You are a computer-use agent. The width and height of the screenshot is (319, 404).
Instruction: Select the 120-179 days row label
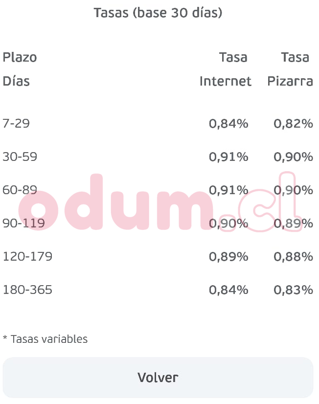click(27, 256)
